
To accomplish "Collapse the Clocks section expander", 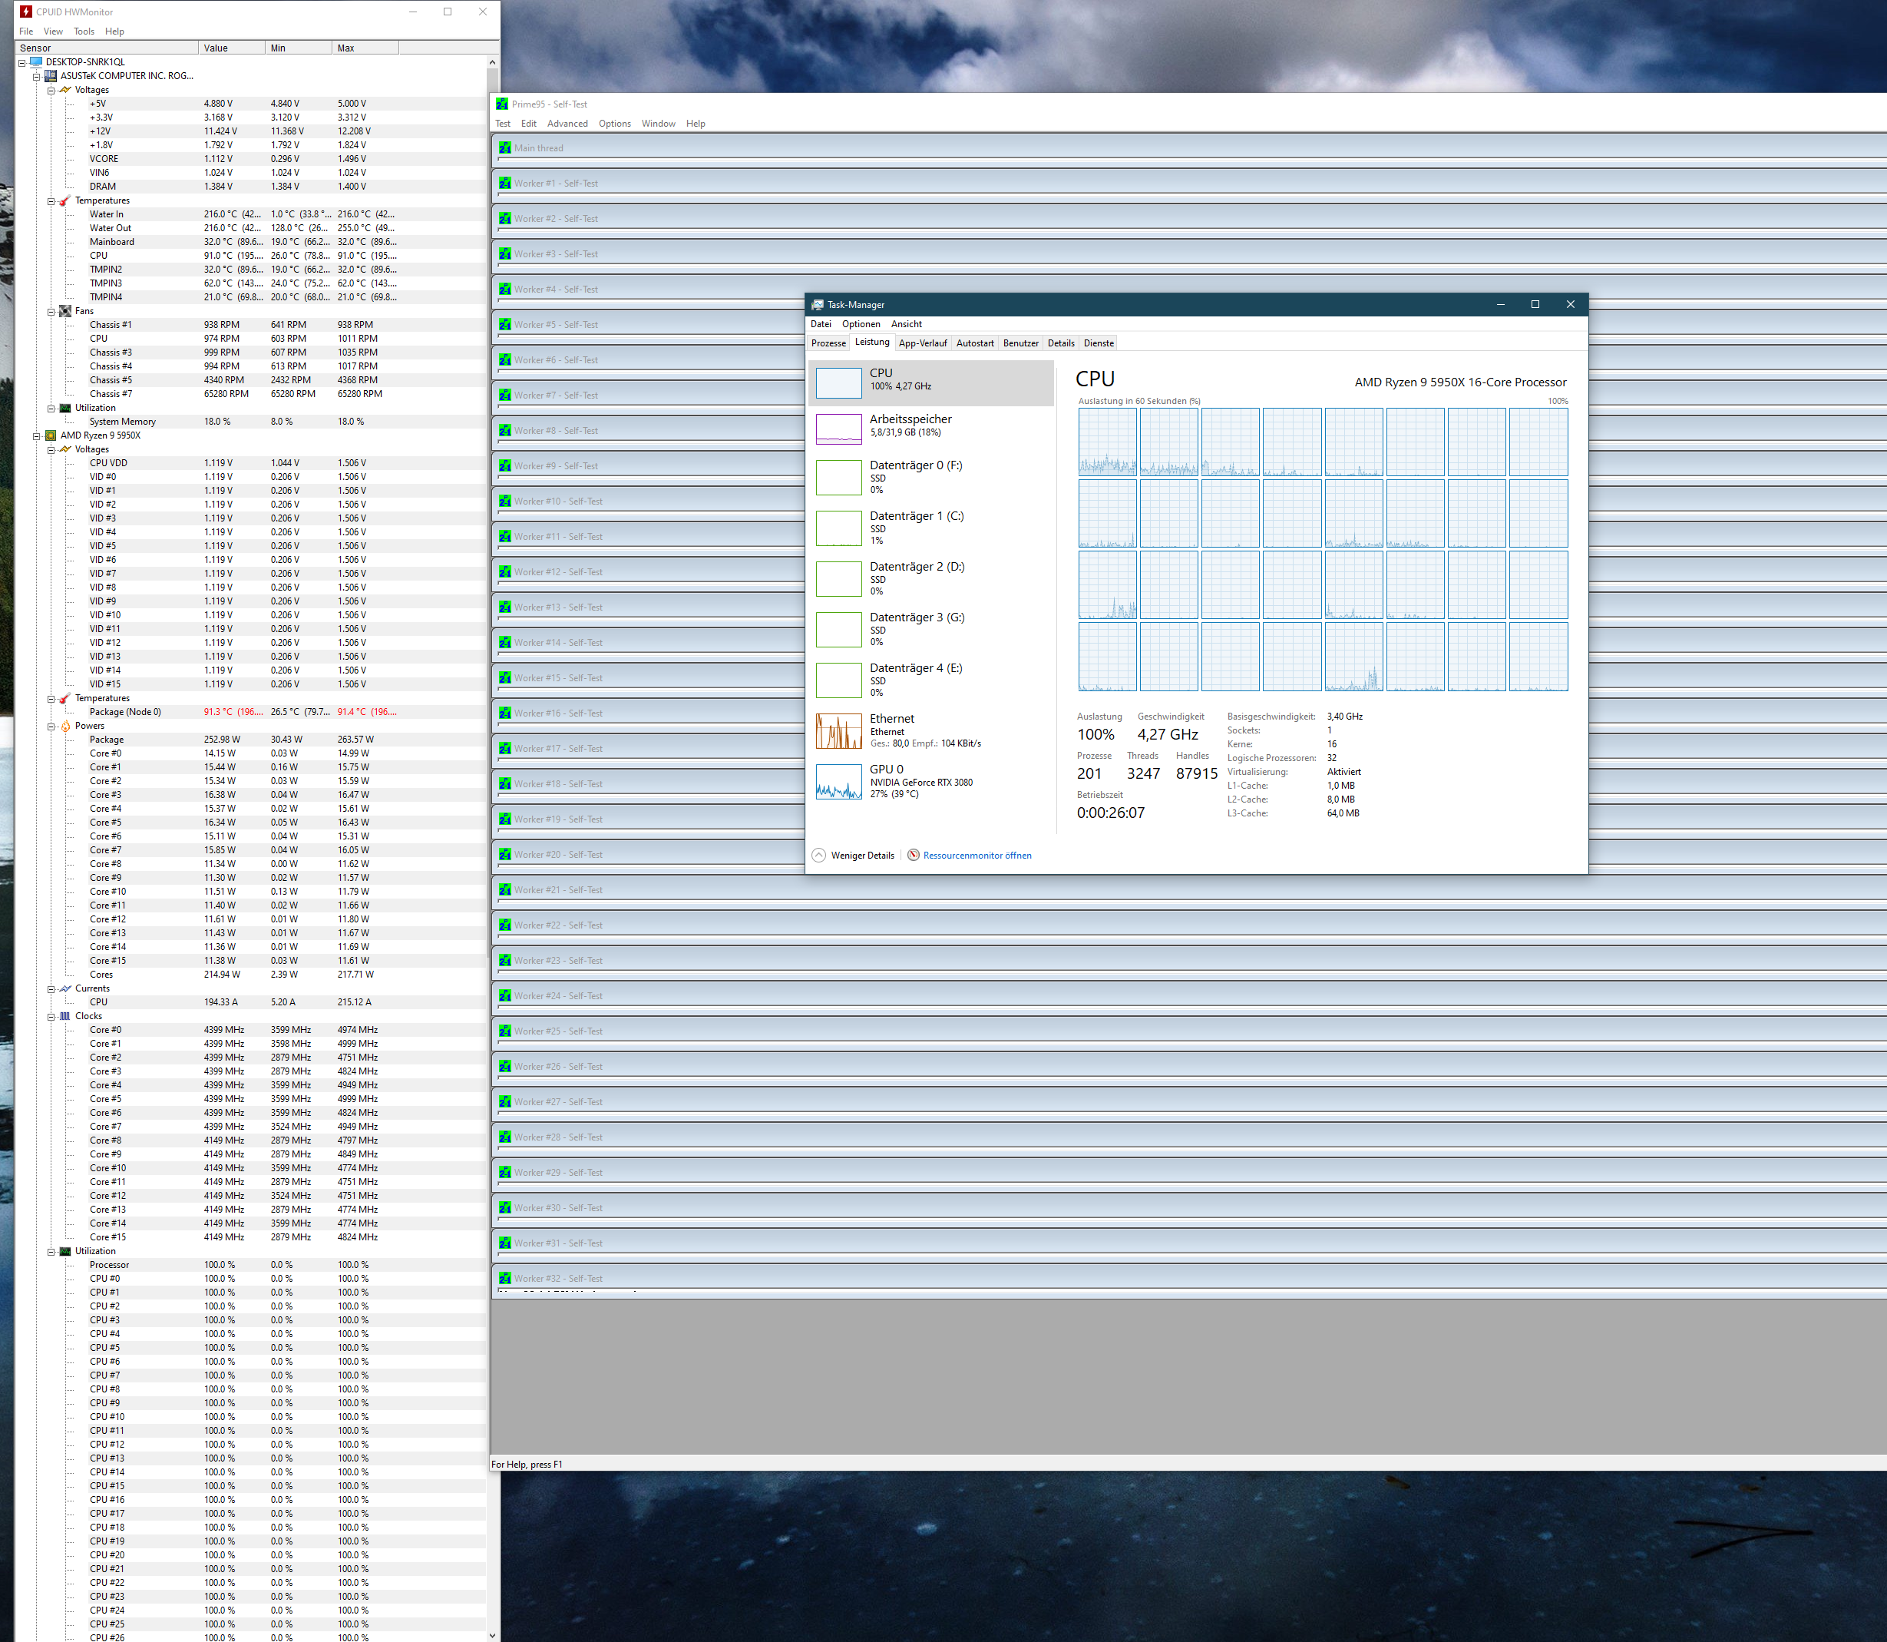I will 51,1016.
